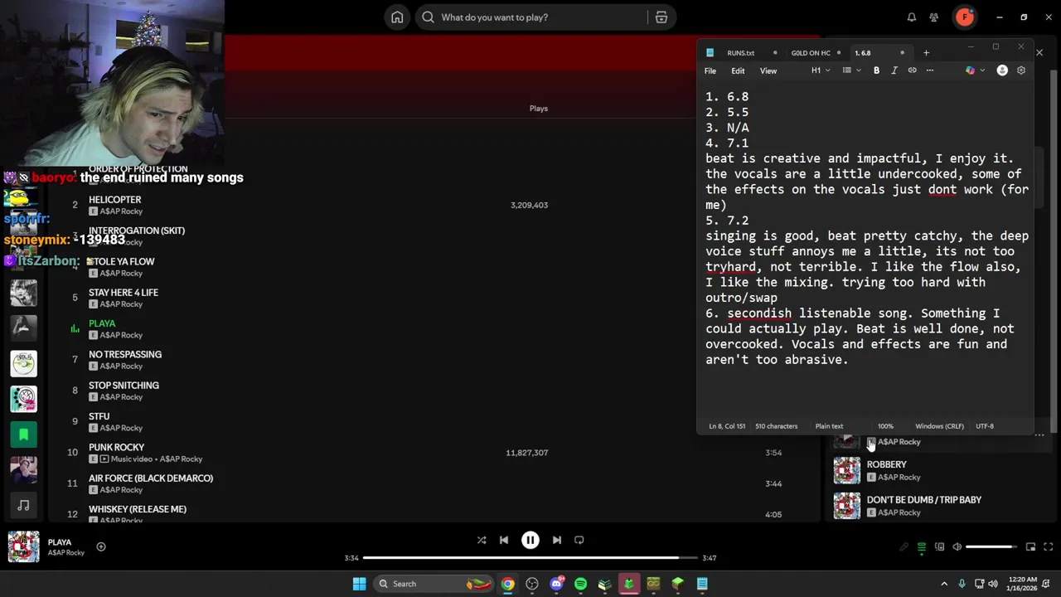Open the taskbar clock showing 12:20 AM
The image size is (1061, 597).
pos(1024,584)
